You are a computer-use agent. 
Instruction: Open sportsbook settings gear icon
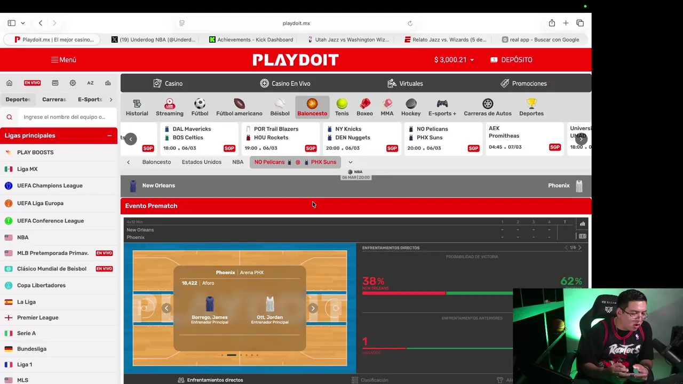pos(73,83)
